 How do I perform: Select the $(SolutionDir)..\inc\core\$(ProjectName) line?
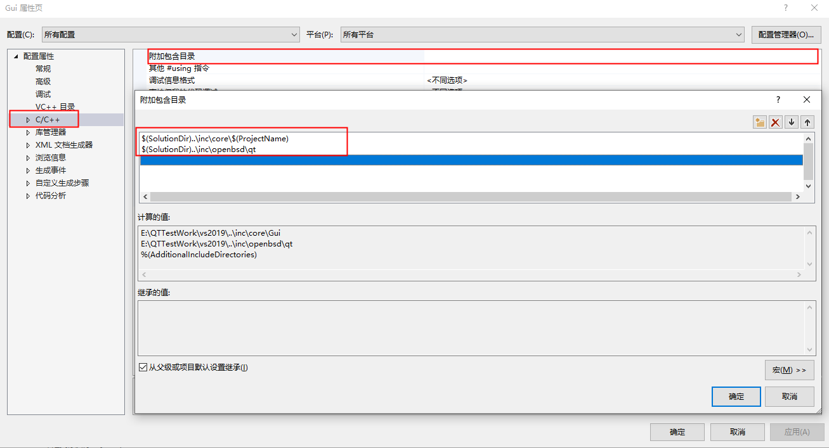tap(215, 138)
